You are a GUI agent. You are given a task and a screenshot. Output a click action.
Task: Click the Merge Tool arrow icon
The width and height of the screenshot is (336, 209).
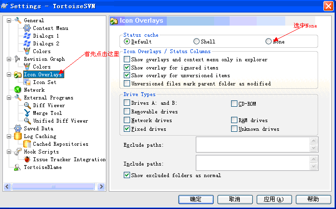(x=27, y=113)
